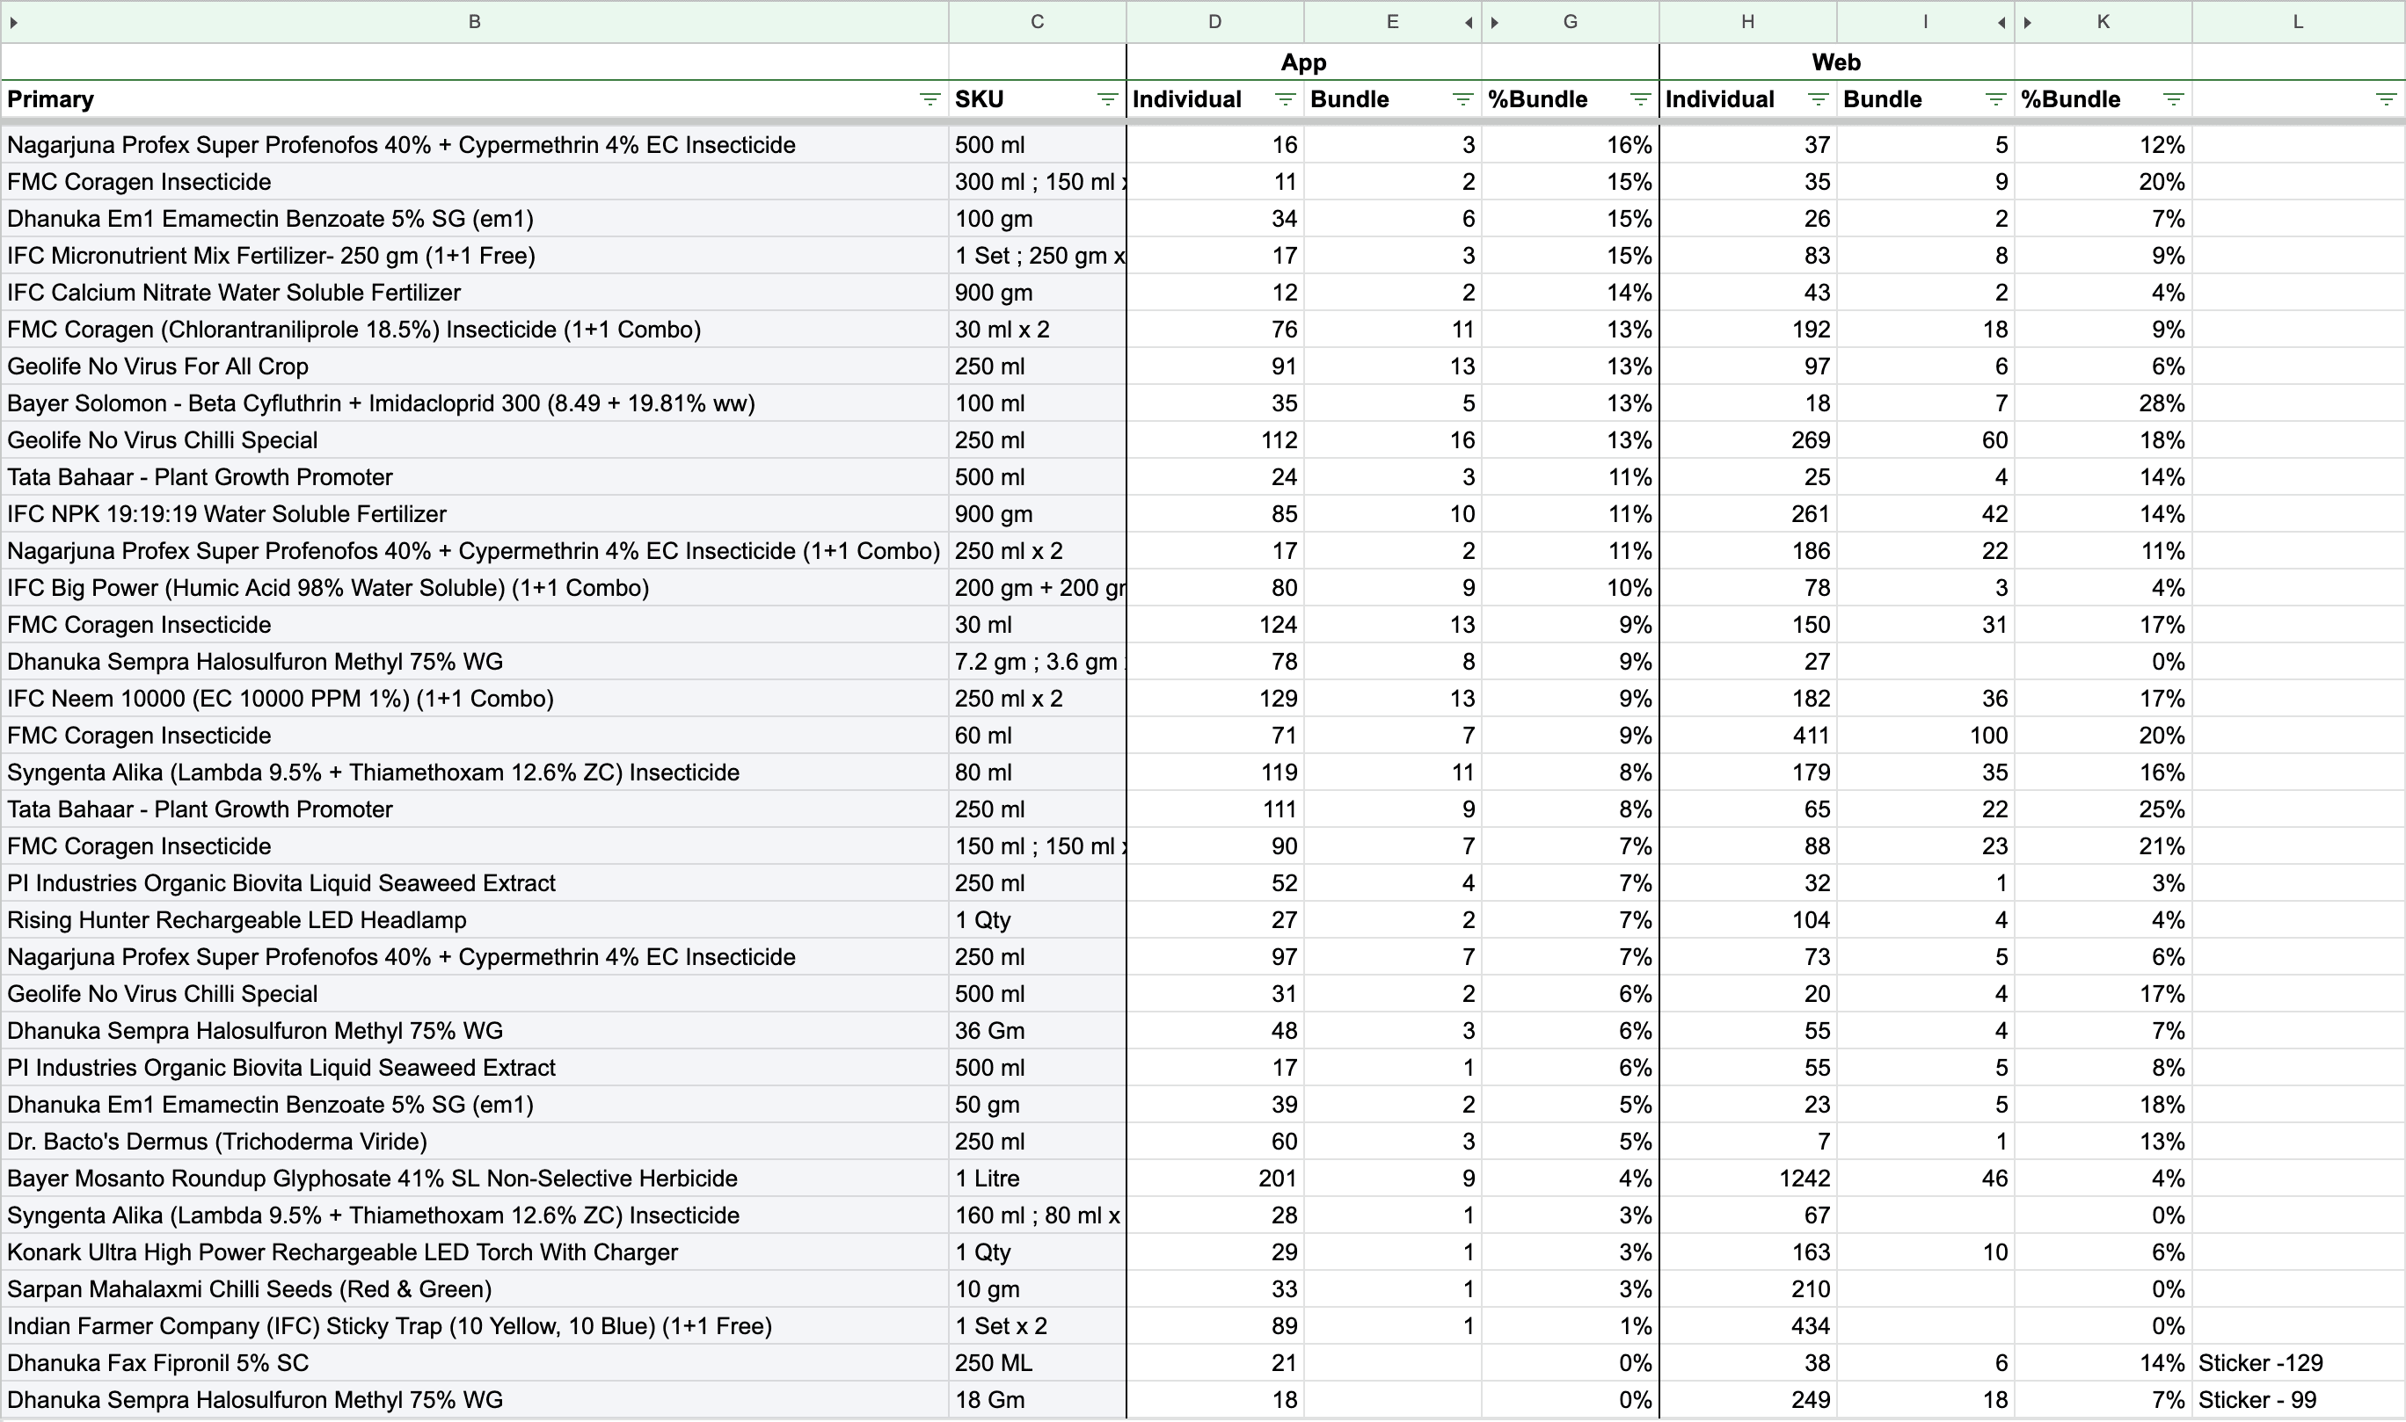This screenshot has height=1422, width=2406.
Task: Click filter icon on Web Individual column
Action: pyautogui.click(x=1818, y=99)
